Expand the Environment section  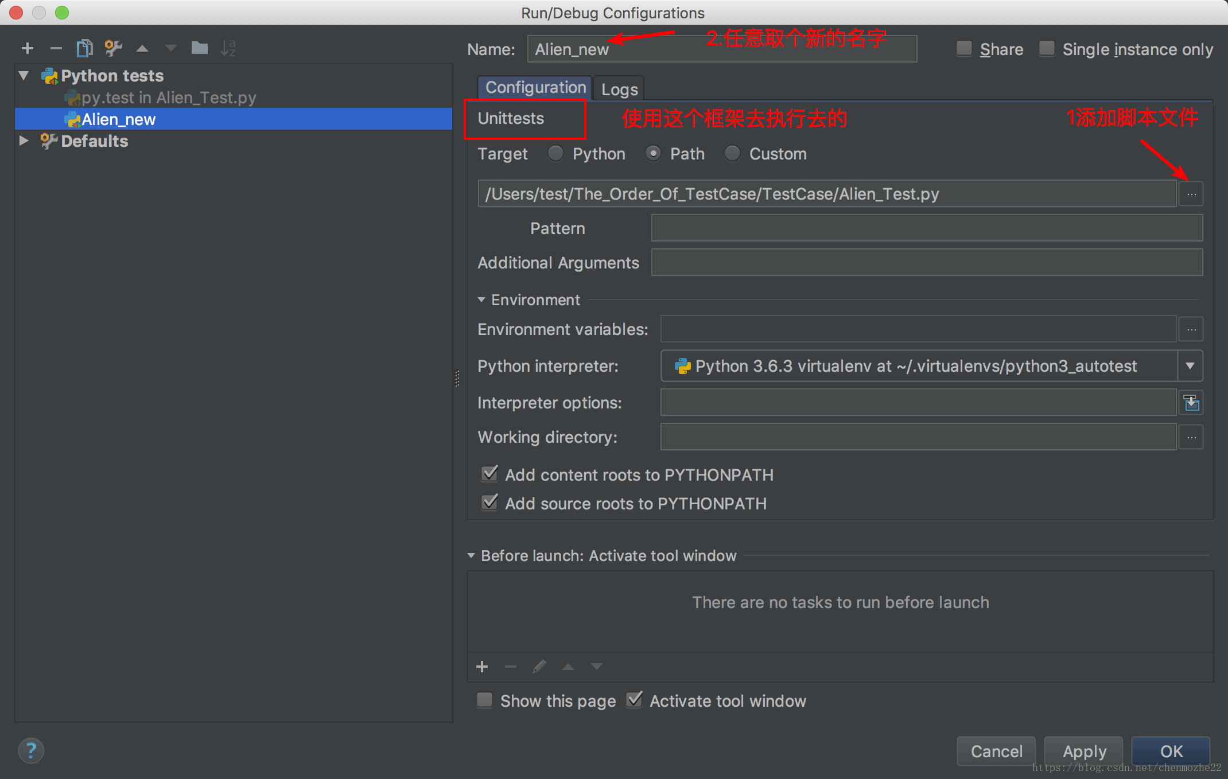[481, 299]
